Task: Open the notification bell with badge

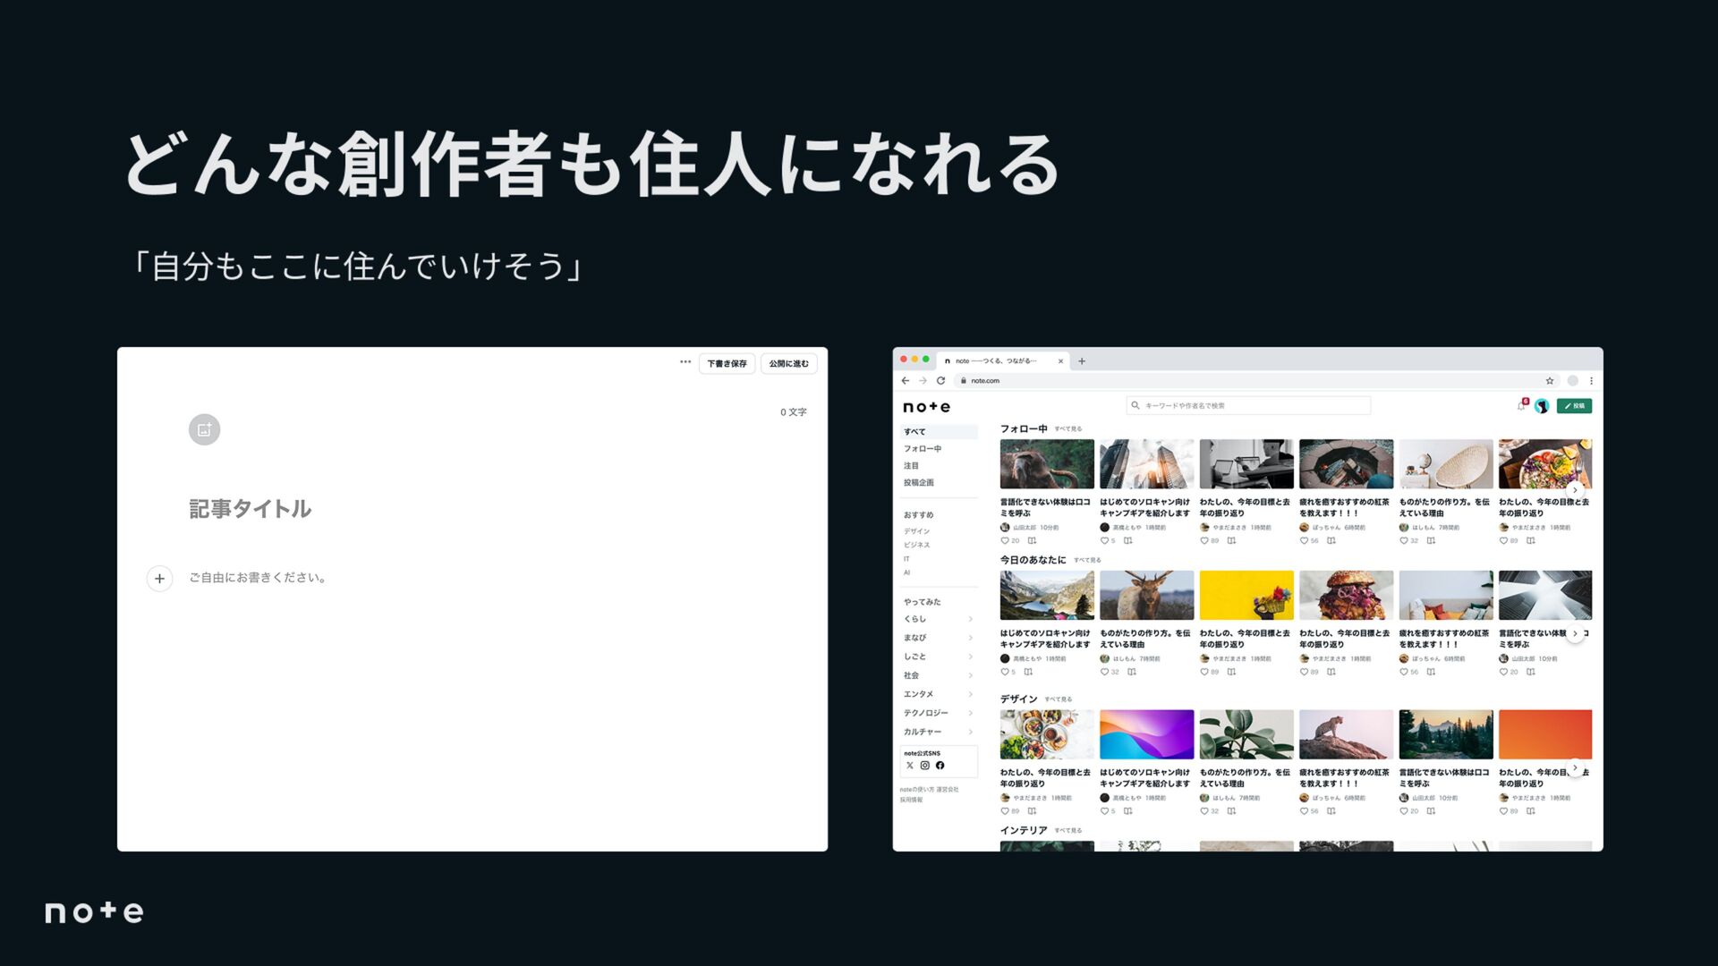Action: click(x=1521, y=406)
